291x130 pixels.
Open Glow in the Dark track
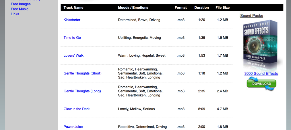(x=76, y=109)
